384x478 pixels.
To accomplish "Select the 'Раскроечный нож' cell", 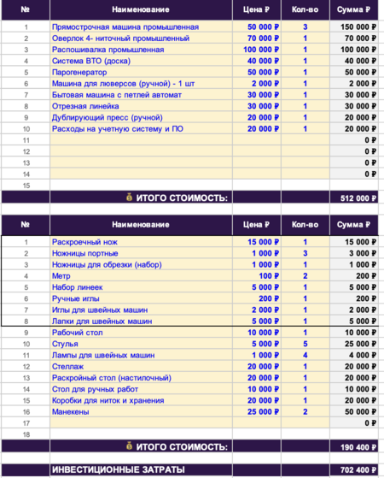I will coord(141,242).
